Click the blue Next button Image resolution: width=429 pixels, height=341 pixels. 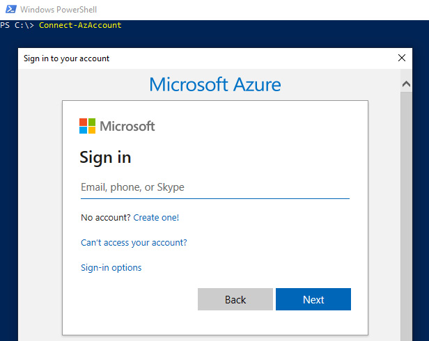(x=313, y=299)
